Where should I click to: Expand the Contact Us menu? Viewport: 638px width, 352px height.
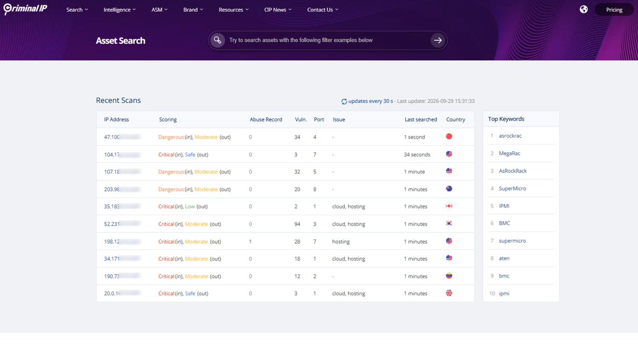click(323, 10)
